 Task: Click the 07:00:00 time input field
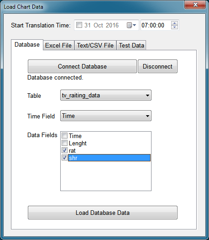click(156, 25)
